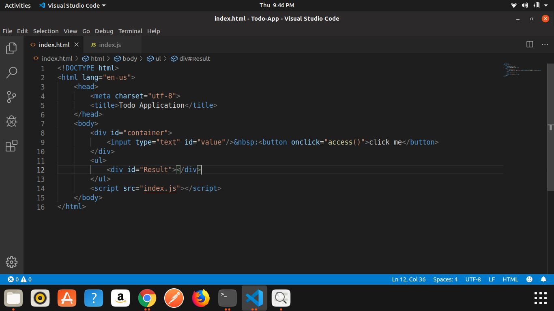Viewport: 554px width, 311px height.
Task: Change file encoding UTF-8
Action: tap(473, 279)
